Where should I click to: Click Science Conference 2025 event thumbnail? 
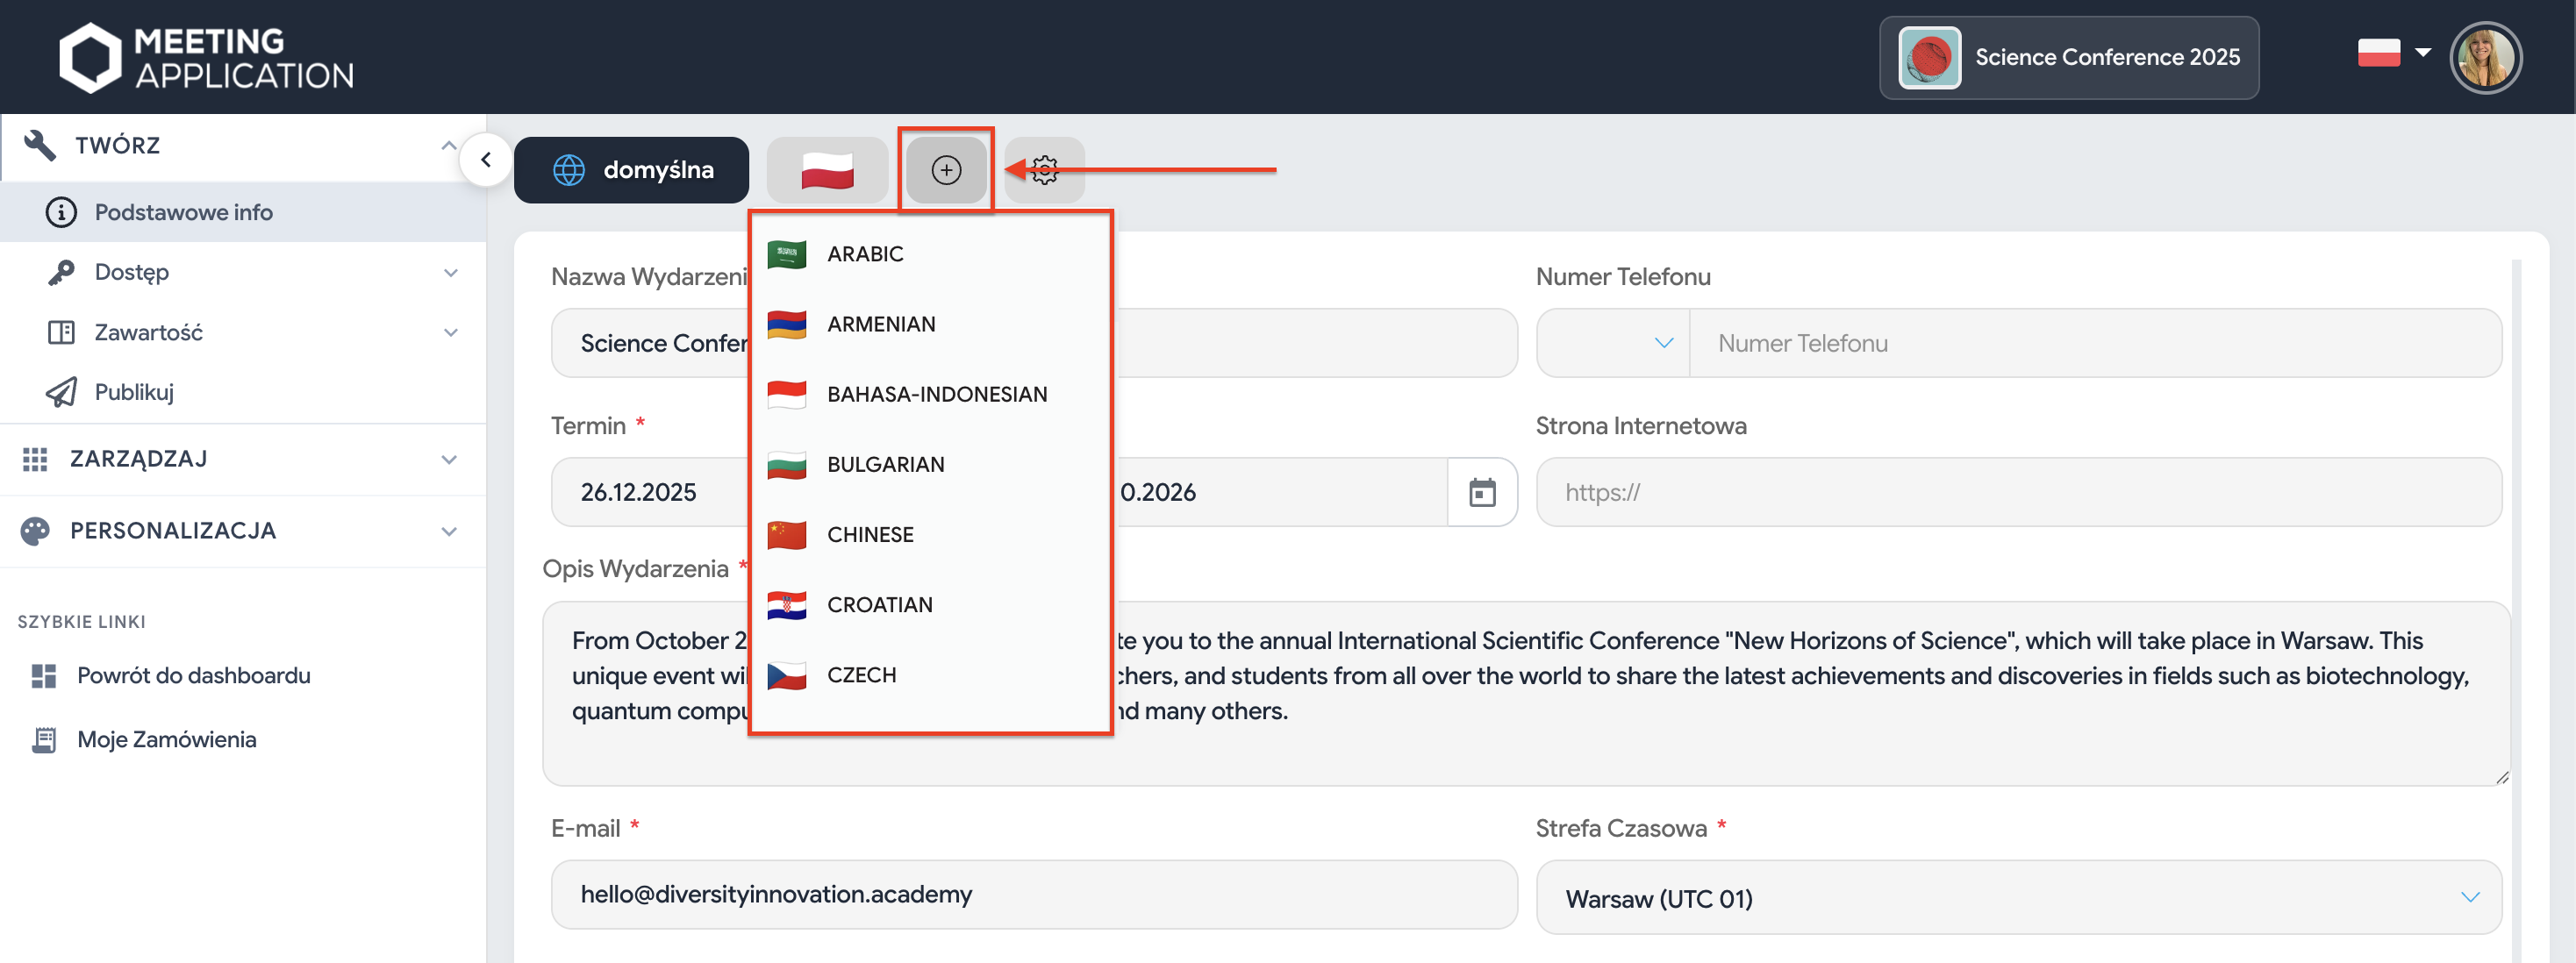point(1929,58)
